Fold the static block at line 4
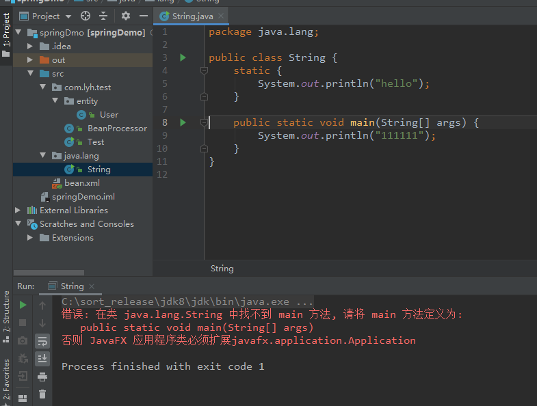This screenshot has height=406, width=537. click(x=204, y=71)
